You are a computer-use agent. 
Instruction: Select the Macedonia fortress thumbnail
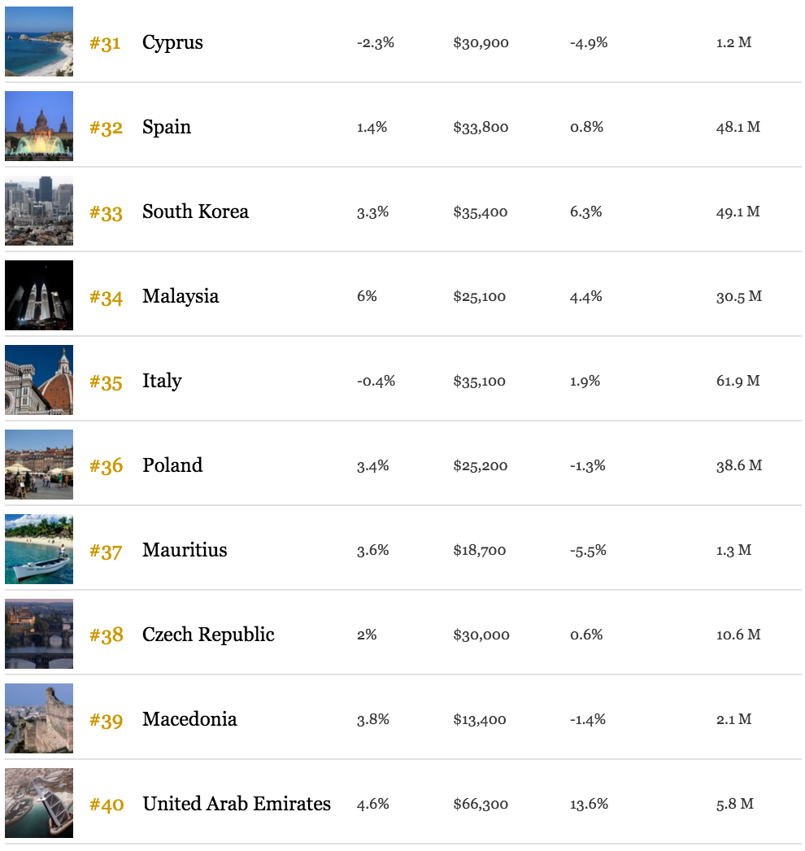coord(39,719)
